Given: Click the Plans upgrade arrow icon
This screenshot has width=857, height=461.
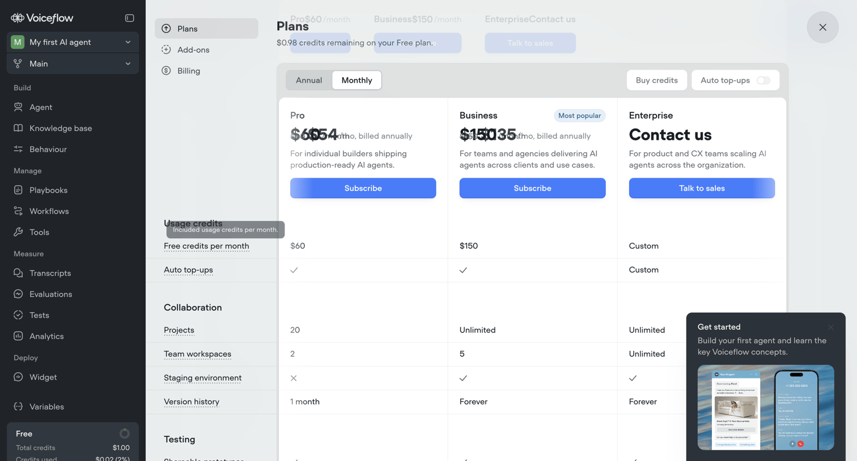Looking at the screenshot, I should (166, 28).
